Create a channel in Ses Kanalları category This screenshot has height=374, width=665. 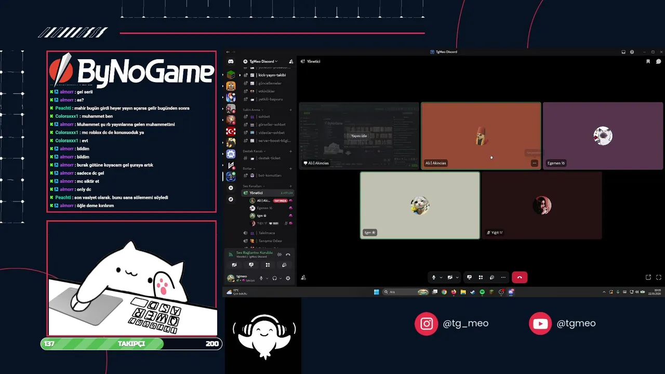pos(290,186)
